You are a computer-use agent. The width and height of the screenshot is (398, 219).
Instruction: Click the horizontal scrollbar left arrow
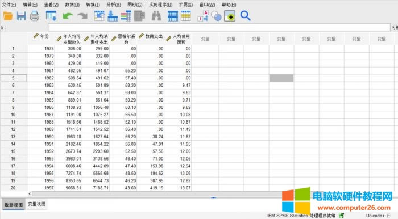tap(30, 193)
